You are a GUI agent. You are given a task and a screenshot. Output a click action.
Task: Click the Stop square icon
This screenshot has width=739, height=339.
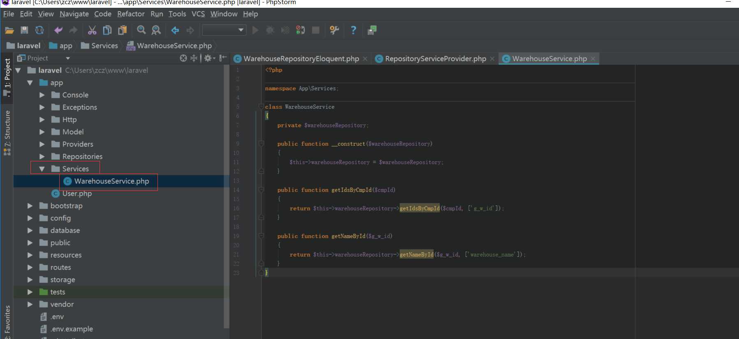[316, 30]
